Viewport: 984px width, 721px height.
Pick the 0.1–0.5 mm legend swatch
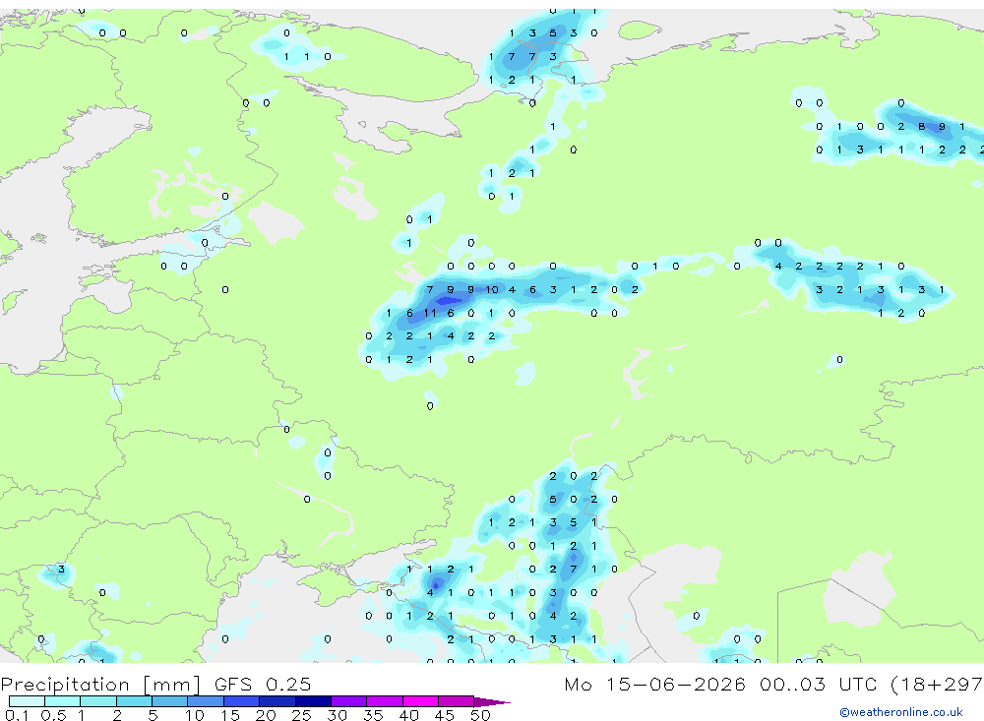pyautogui.click(x=27, y=701)
